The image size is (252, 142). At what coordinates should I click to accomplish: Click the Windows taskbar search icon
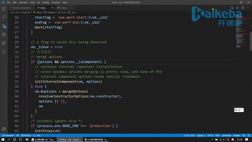click(9, 139)
